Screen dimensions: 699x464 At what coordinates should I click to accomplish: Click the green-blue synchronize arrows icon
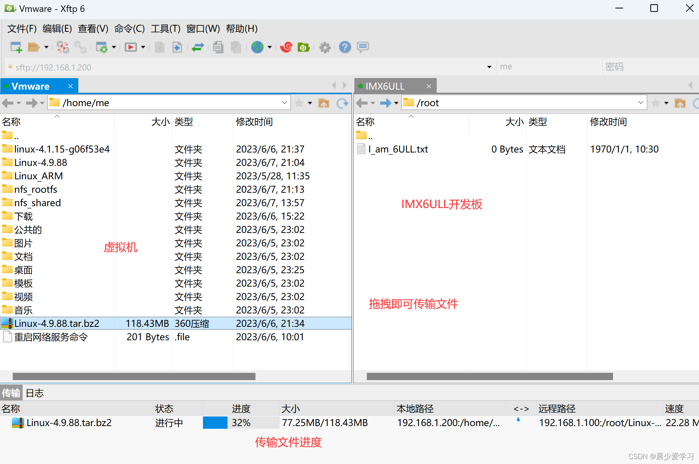pyautogui.click(x=198, y=47)
